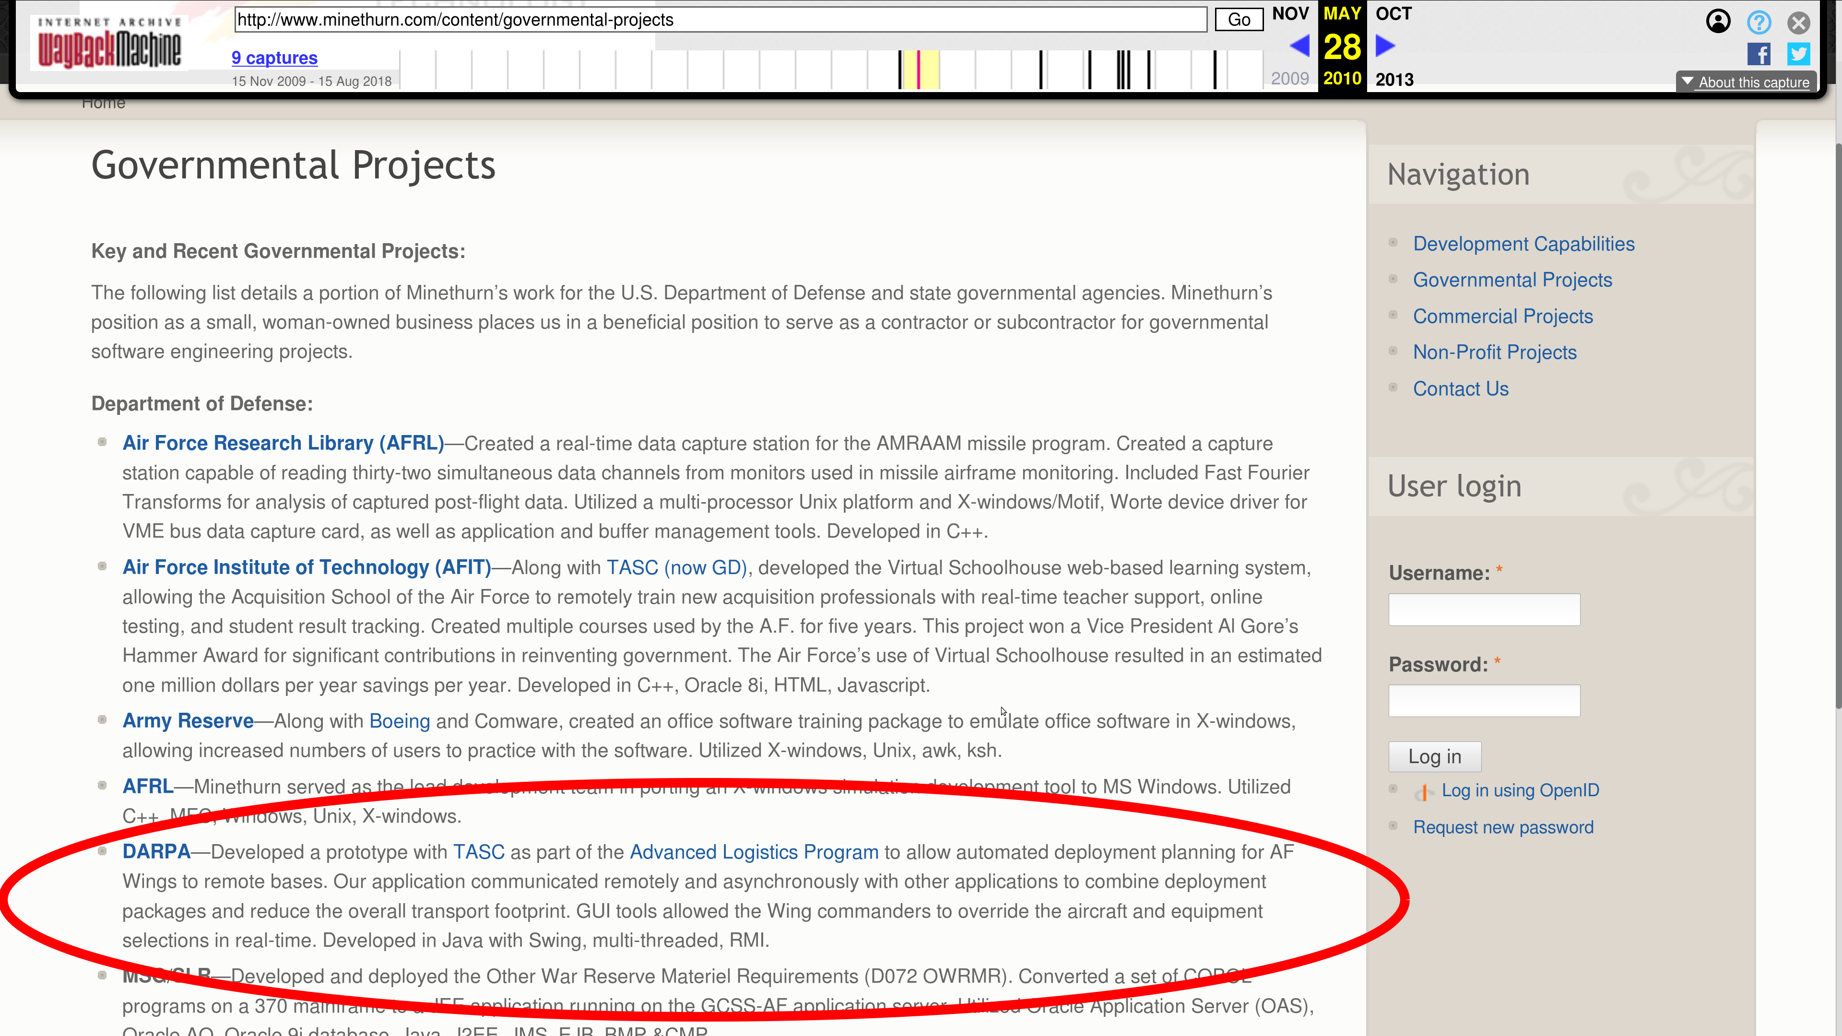Open the Wayback help question mark icon
The width and height of the screenshot is (1842, 1036).
point(1759,22)
